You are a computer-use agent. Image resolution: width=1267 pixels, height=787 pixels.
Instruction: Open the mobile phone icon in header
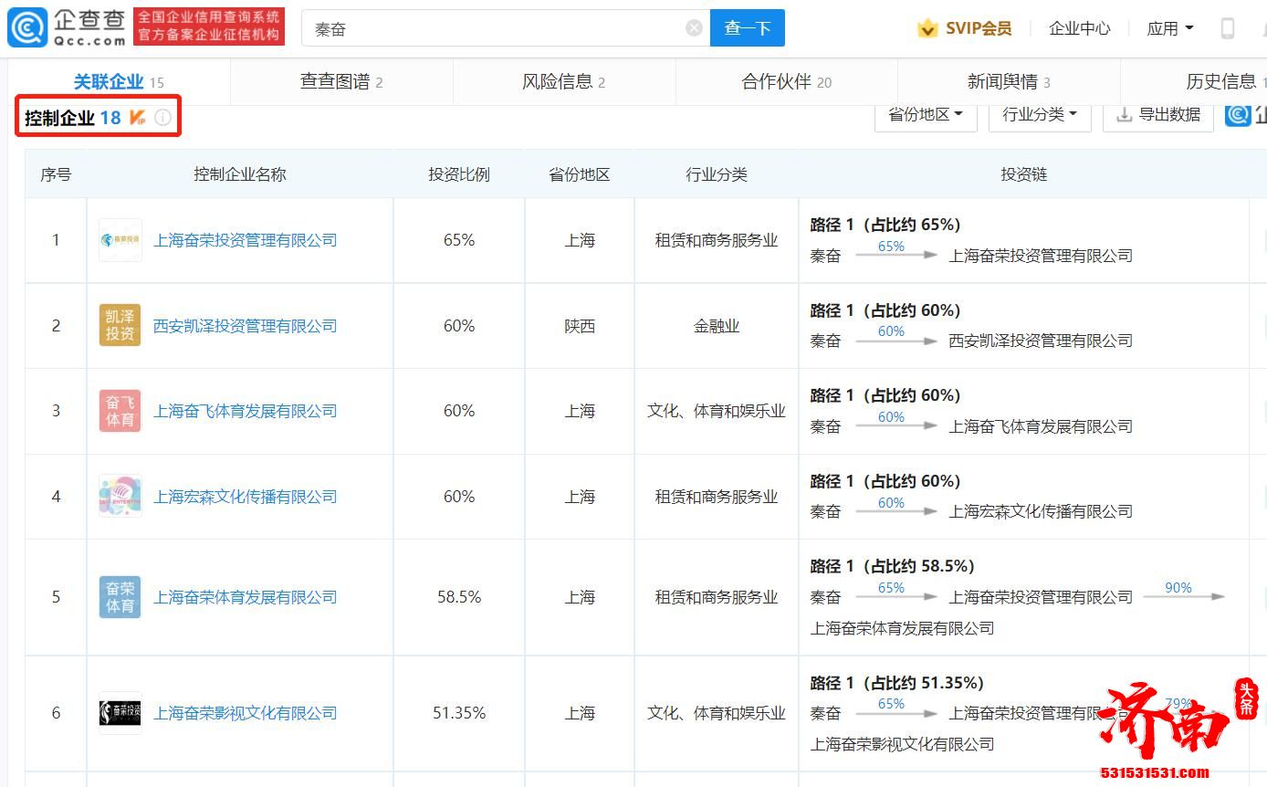point(1228,28)
